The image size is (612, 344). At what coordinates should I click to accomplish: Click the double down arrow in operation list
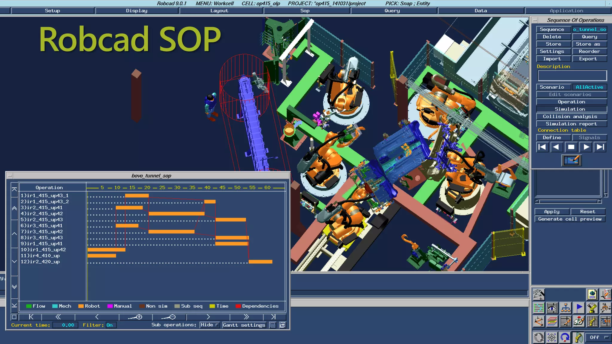[14, 287]
